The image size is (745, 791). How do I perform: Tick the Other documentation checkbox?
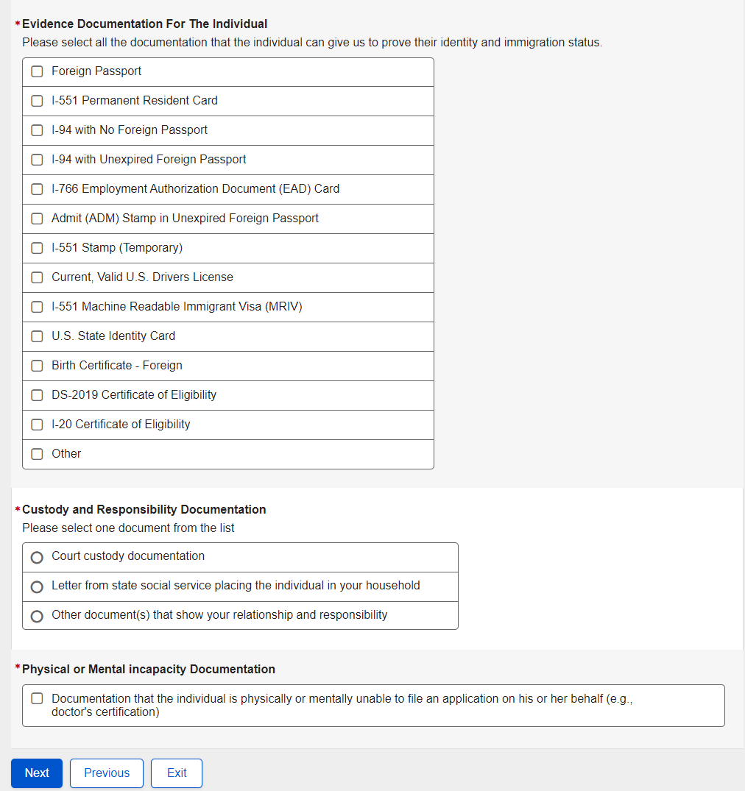pos(37,454)
